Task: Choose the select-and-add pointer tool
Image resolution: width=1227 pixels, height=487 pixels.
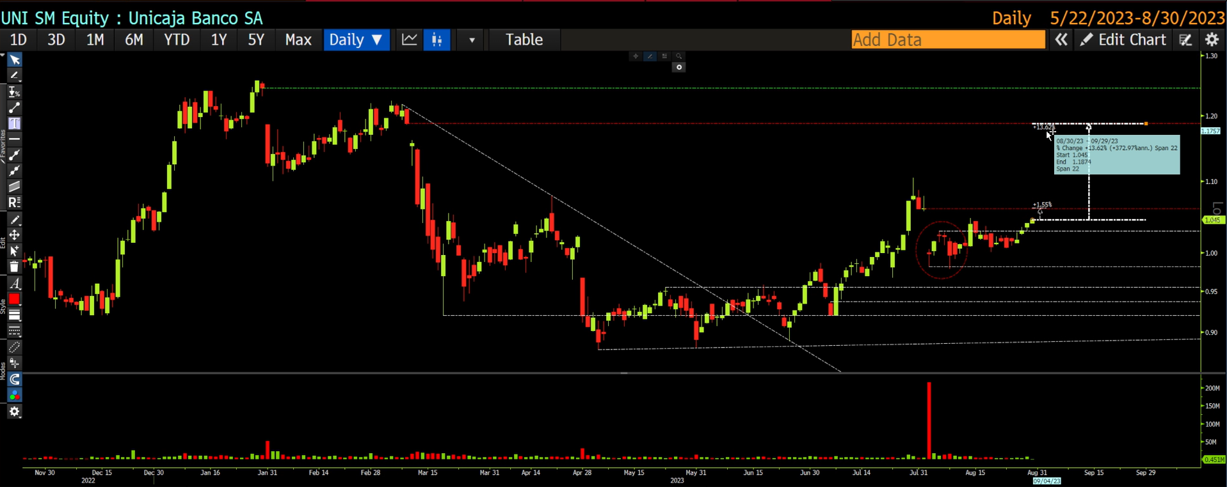Action: (x=14, y=251)
